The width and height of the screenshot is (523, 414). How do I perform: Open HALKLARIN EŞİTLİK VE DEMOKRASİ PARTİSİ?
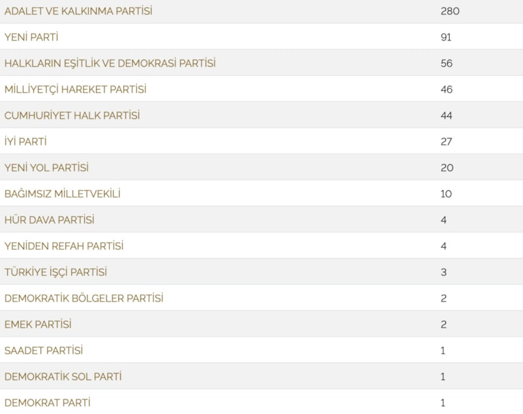coord(110,63)
